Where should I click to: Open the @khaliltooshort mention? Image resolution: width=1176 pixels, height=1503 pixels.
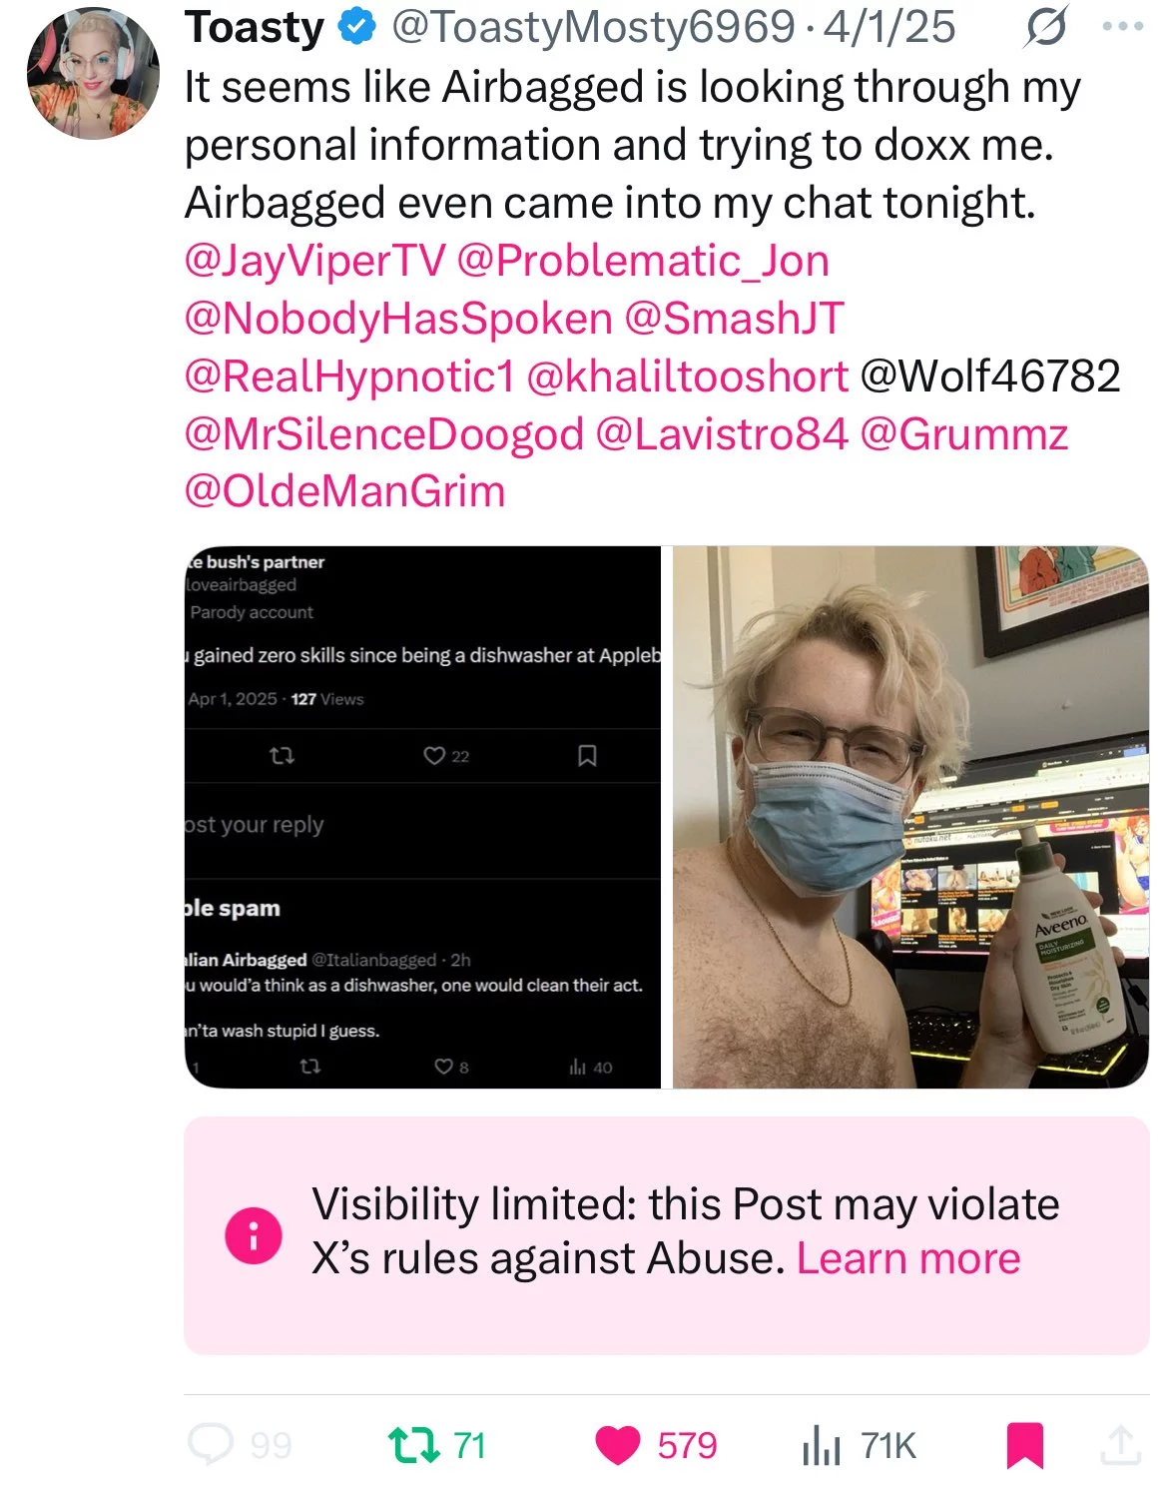tap(687, 376)
